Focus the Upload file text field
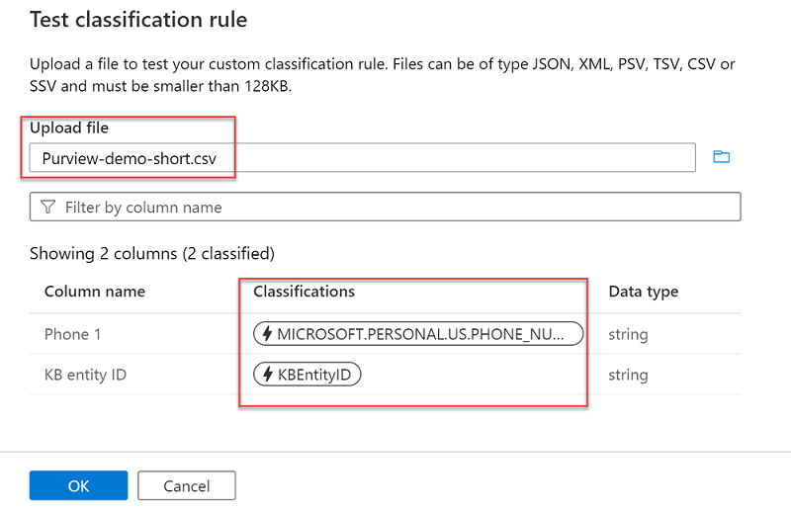The height and width of the screenshot is (510, 791). (x=362, y=157)
